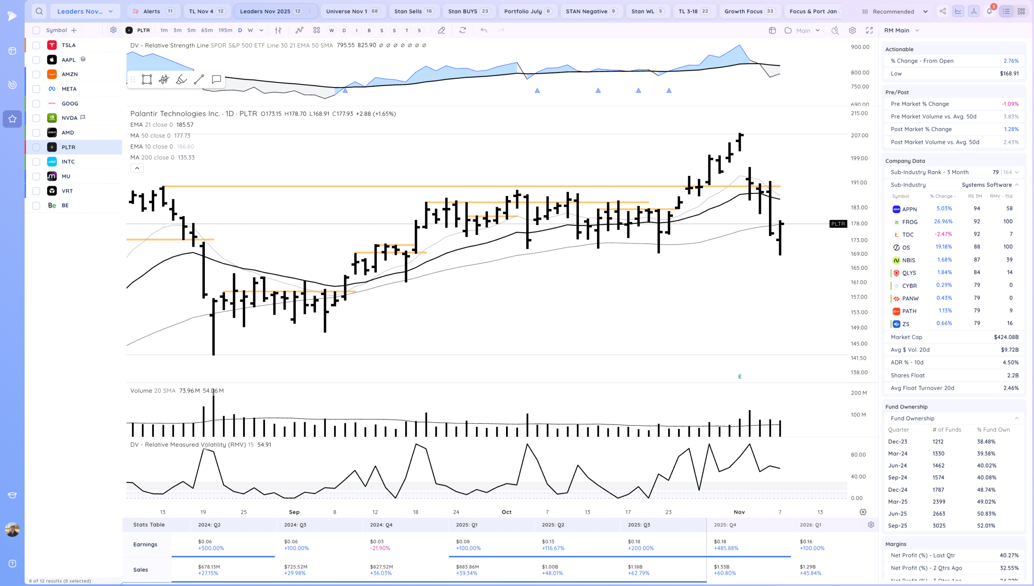
Task: Select AMD in the watchlist
Action: pos(68,133)
